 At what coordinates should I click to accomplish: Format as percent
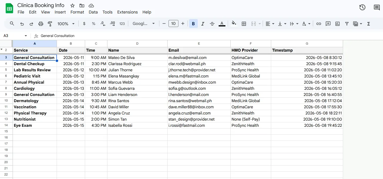[94, 24]
